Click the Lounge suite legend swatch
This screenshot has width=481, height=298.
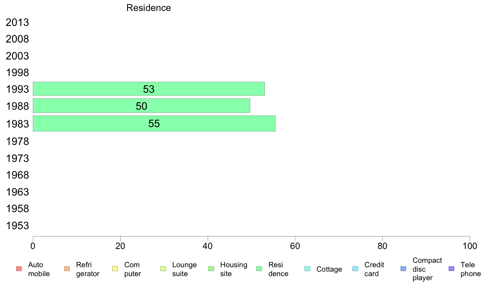click(163, 269)
